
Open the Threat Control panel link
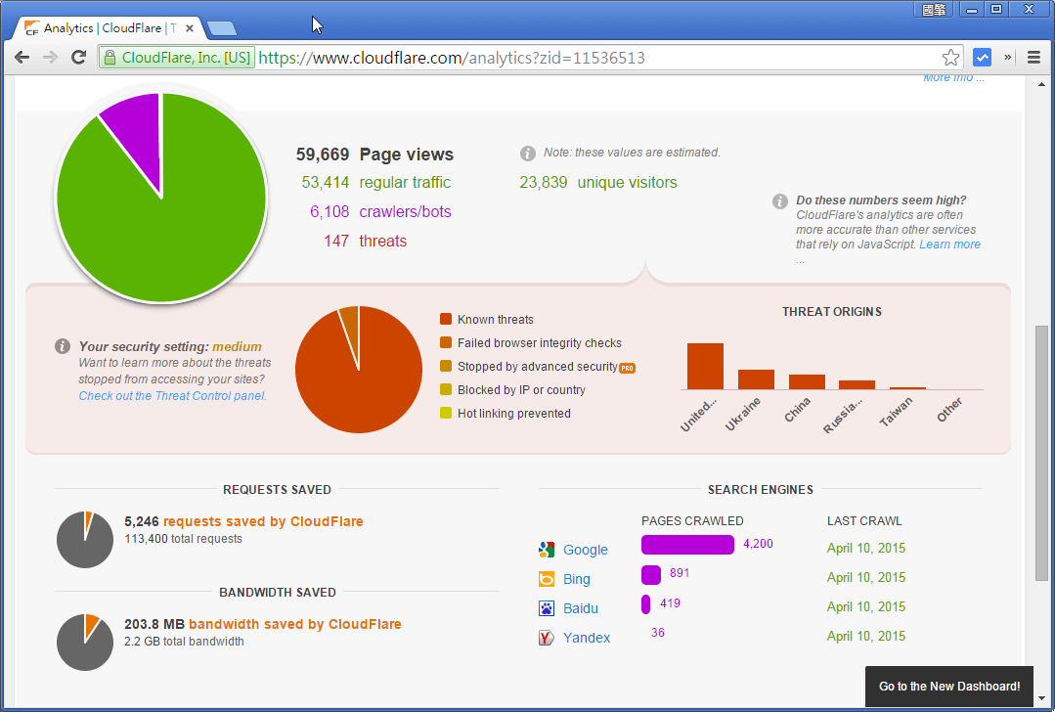point(172,395)
